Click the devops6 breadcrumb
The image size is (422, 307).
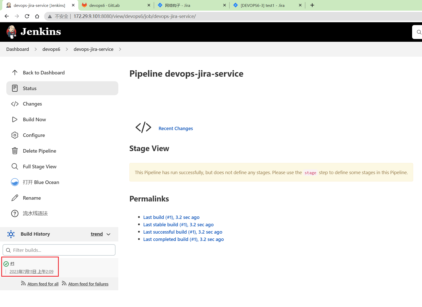tap(51, 49)
